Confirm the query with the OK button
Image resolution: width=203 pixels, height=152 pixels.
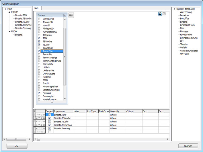[x=17, y=146]
